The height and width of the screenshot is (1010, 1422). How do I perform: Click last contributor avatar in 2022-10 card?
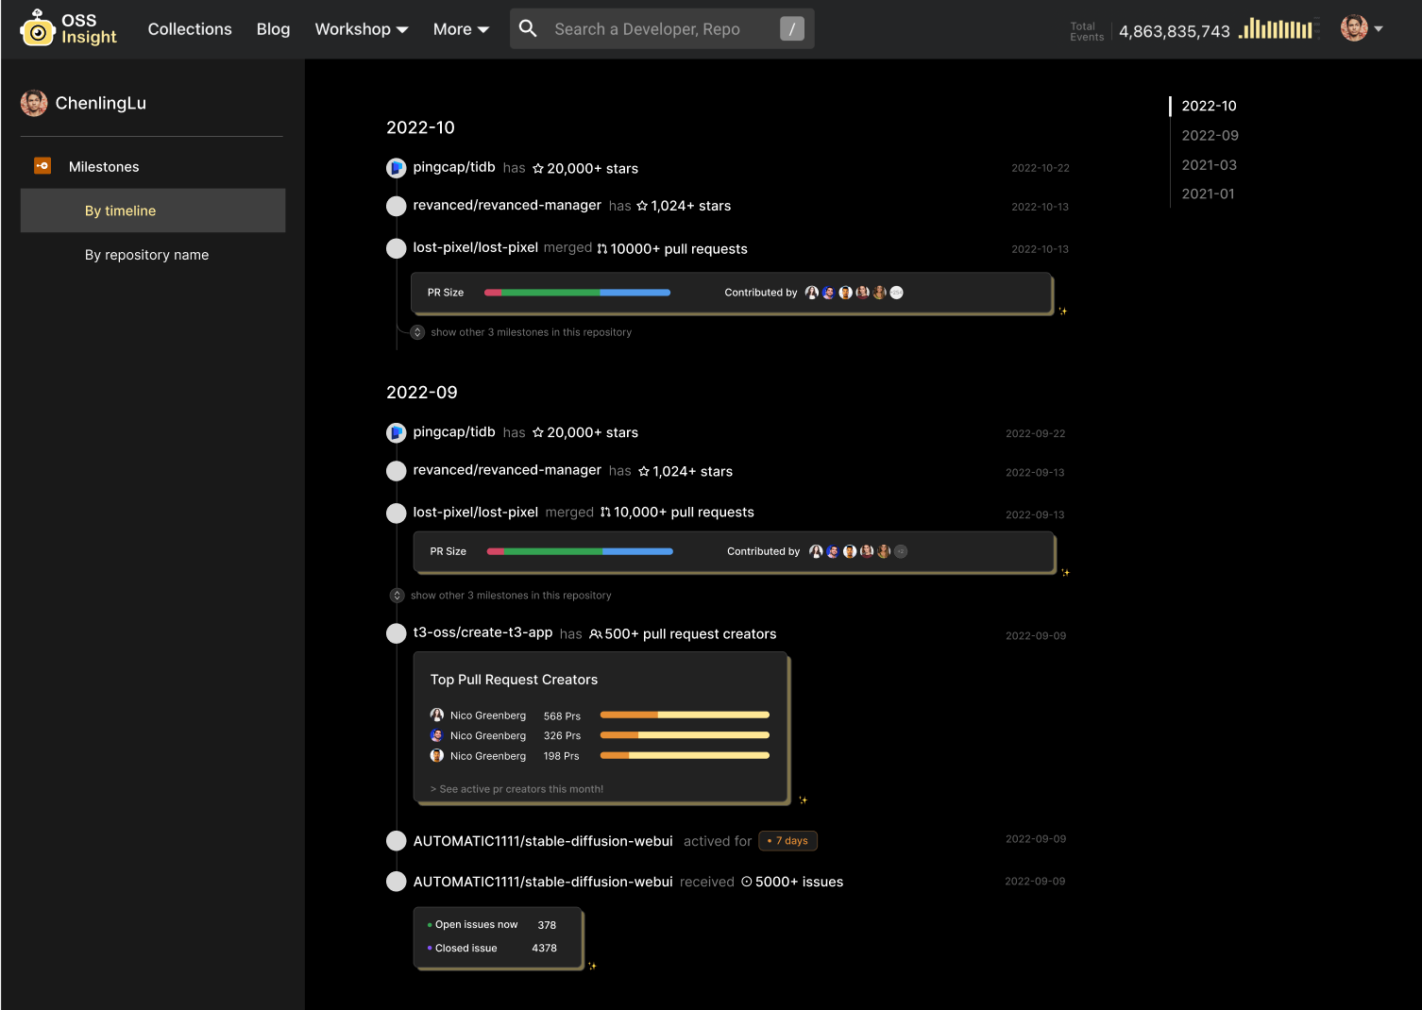[x=897, y=293]
